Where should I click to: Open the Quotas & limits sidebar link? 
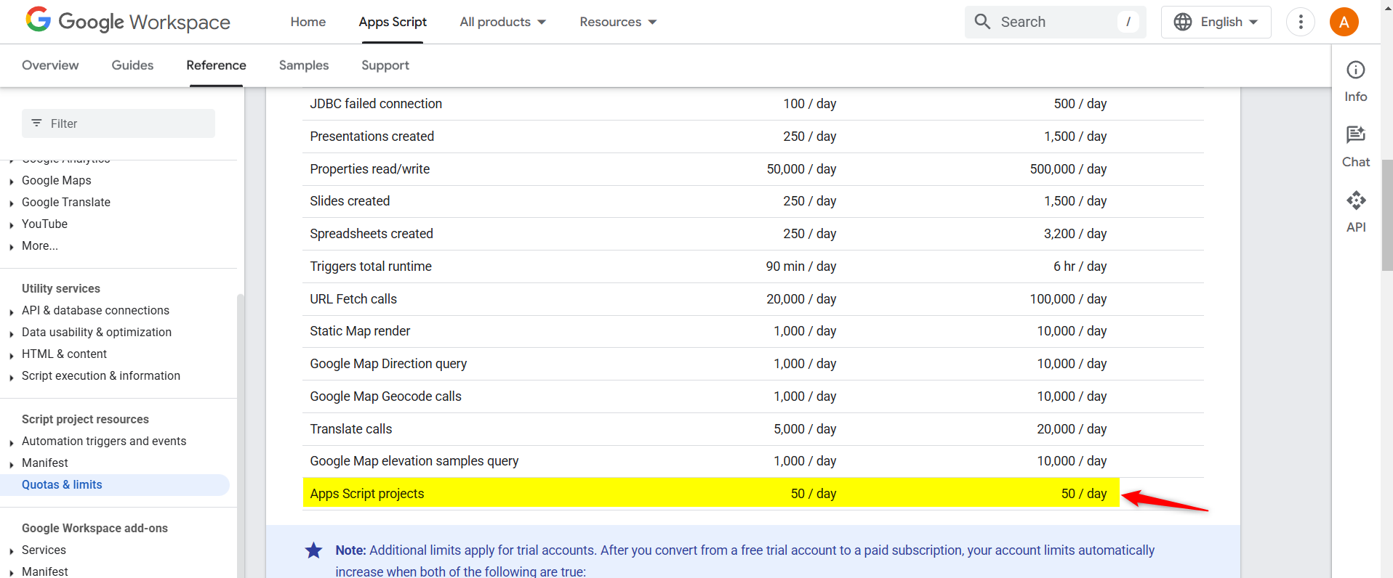pyautogui.click(x=62, y=484)
